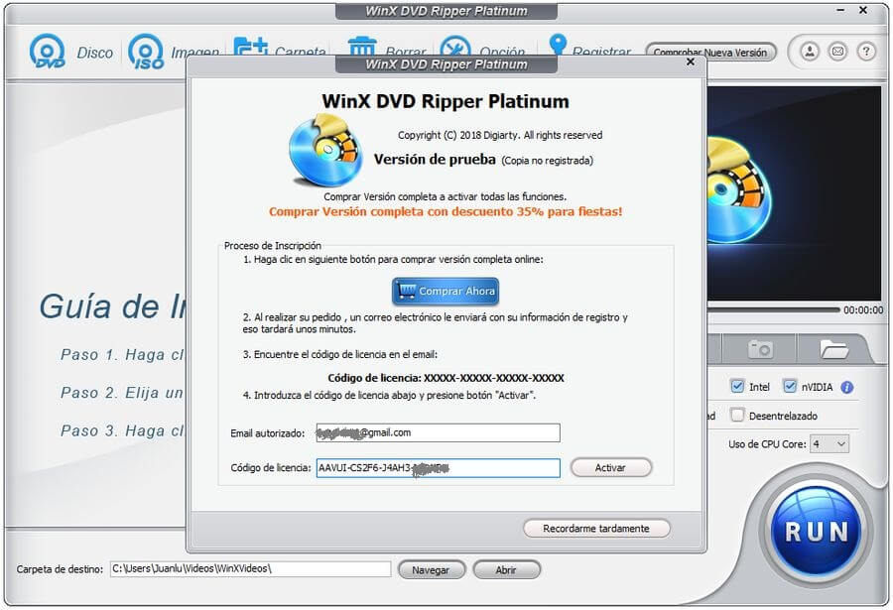This screenshot has height=610, width=893.
Task: Open the Opción settings icon
Action: [455, 47]
